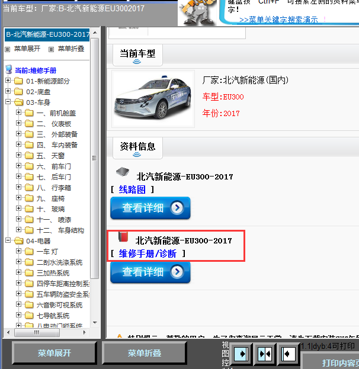The height and width of the screenshot is (369, 359).
Task: Click folder icon for 一、前机舱盖
Action: pos(29,113)
